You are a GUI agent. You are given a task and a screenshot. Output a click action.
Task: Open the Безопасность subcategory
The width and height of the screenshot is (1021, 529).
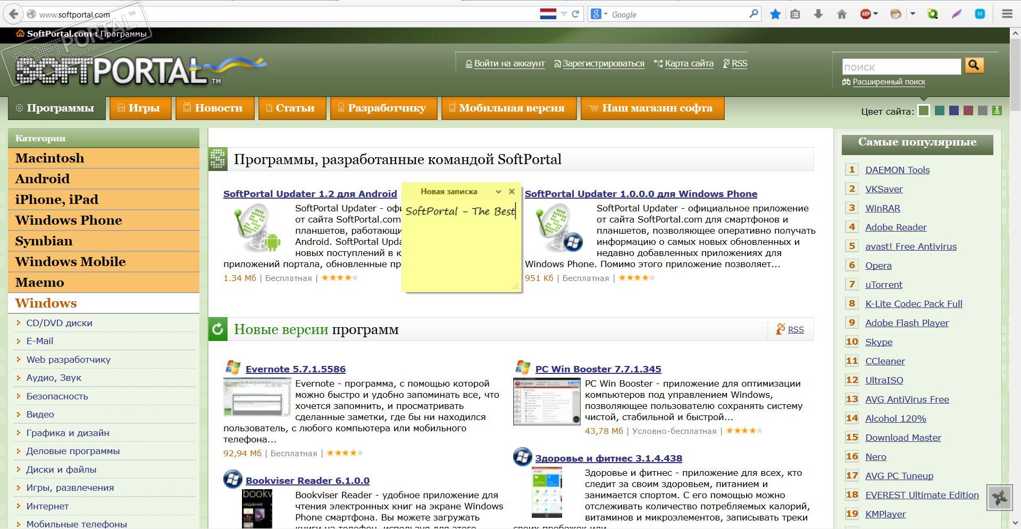[57, 396]
